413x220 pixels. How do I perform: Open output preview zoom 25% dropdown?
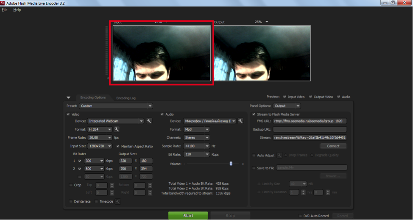click(267, 22)
